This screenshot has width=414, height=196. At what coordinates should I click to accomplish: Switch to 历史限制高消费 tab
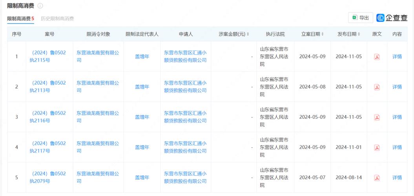pos(57,18)
